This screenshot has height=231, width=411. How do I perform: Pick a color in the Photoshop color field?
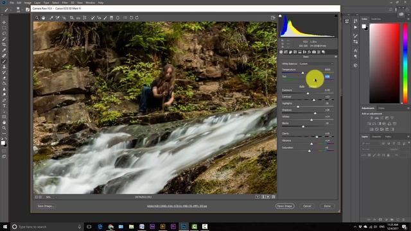point(385,64)
